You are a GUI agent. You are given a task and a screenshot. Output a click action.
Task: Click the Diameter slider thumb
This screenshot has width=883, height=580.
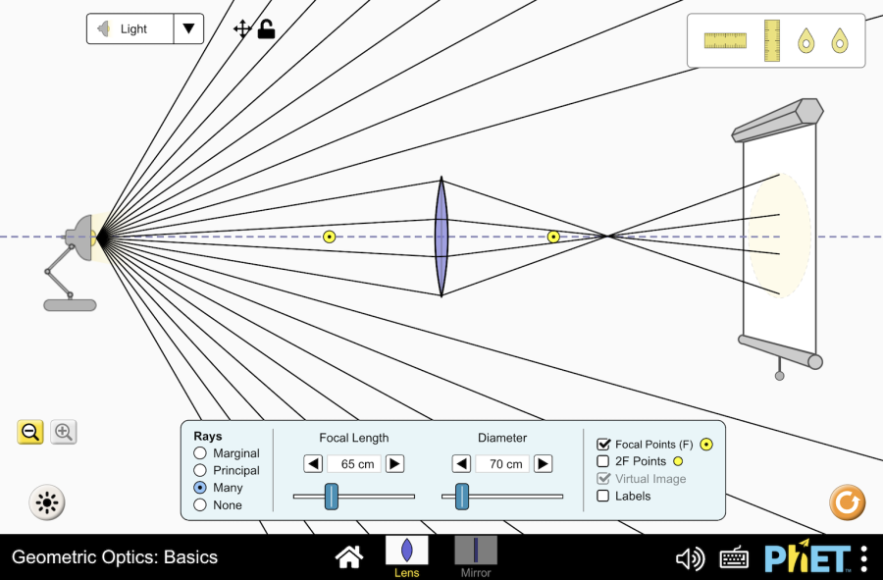(x=461, y=497)
